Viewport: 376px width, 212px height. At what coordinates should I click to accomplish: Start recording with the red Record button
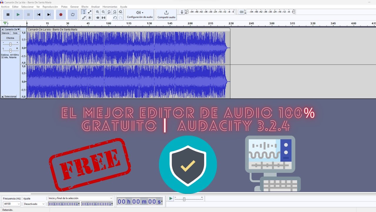coord(61,14)
